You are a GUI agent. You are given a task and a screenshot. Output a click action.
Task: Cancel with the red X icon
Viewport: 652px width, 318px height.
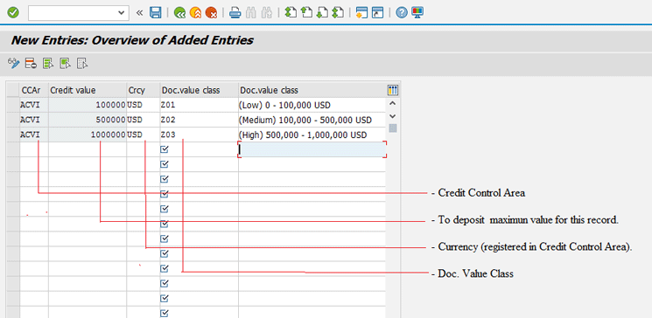coord(211,13)
